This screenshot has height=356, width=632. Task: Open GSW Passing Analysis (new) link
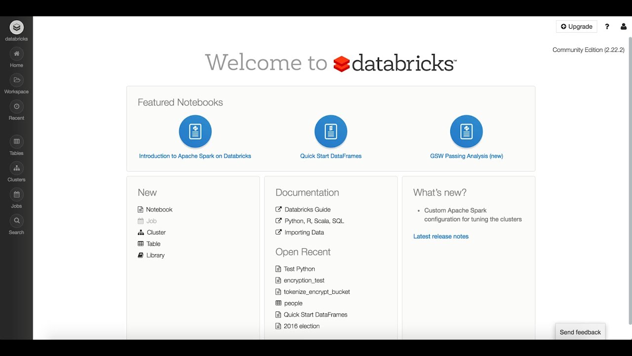467,156
